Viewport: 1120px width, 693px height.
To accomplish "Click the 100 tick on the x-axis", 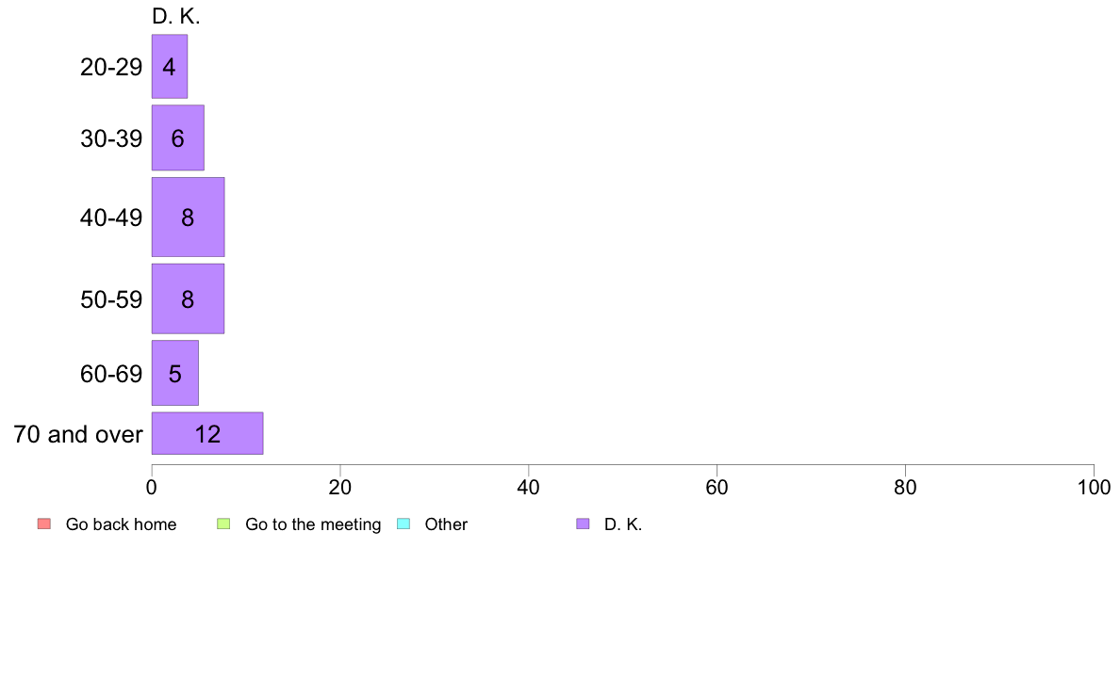I will coord(1094,488).
